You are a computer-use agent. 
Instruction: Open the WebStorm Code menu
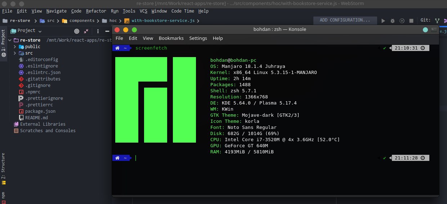[x=76, y=11]
